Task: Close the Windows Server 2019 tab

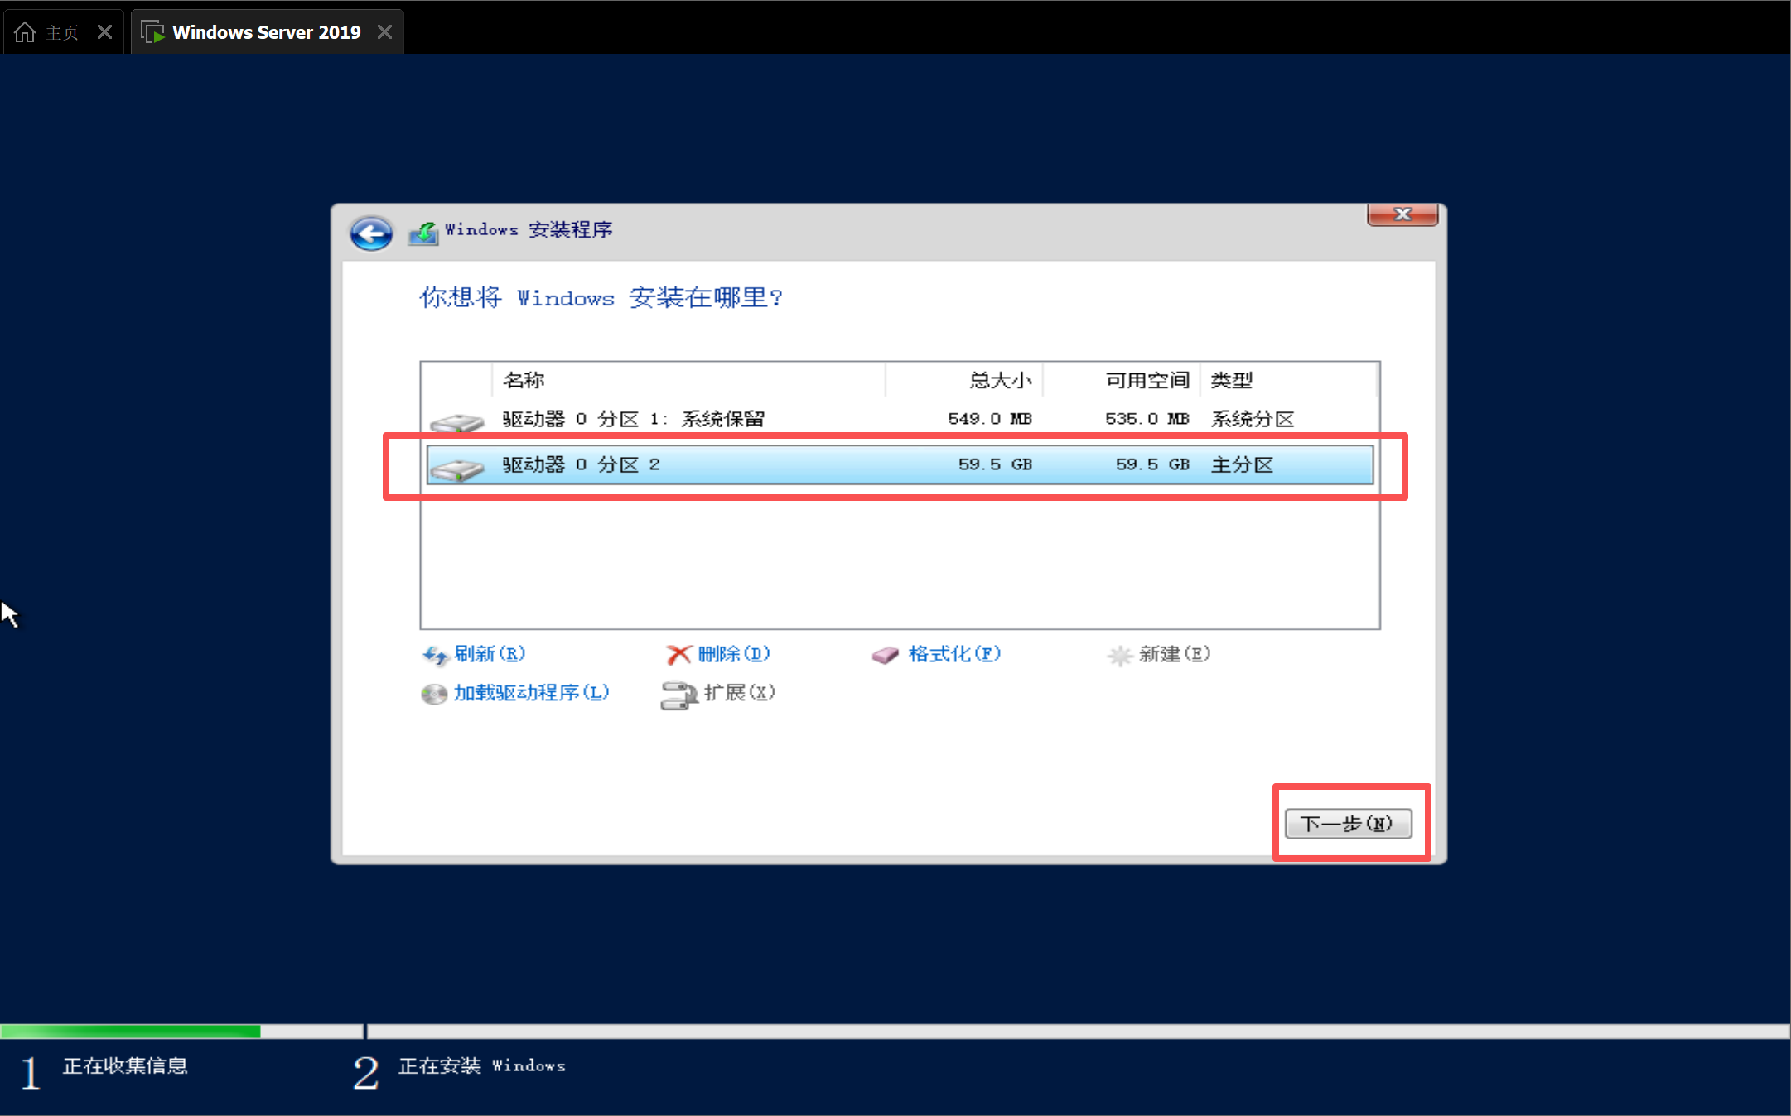Action: click(384, 32)
